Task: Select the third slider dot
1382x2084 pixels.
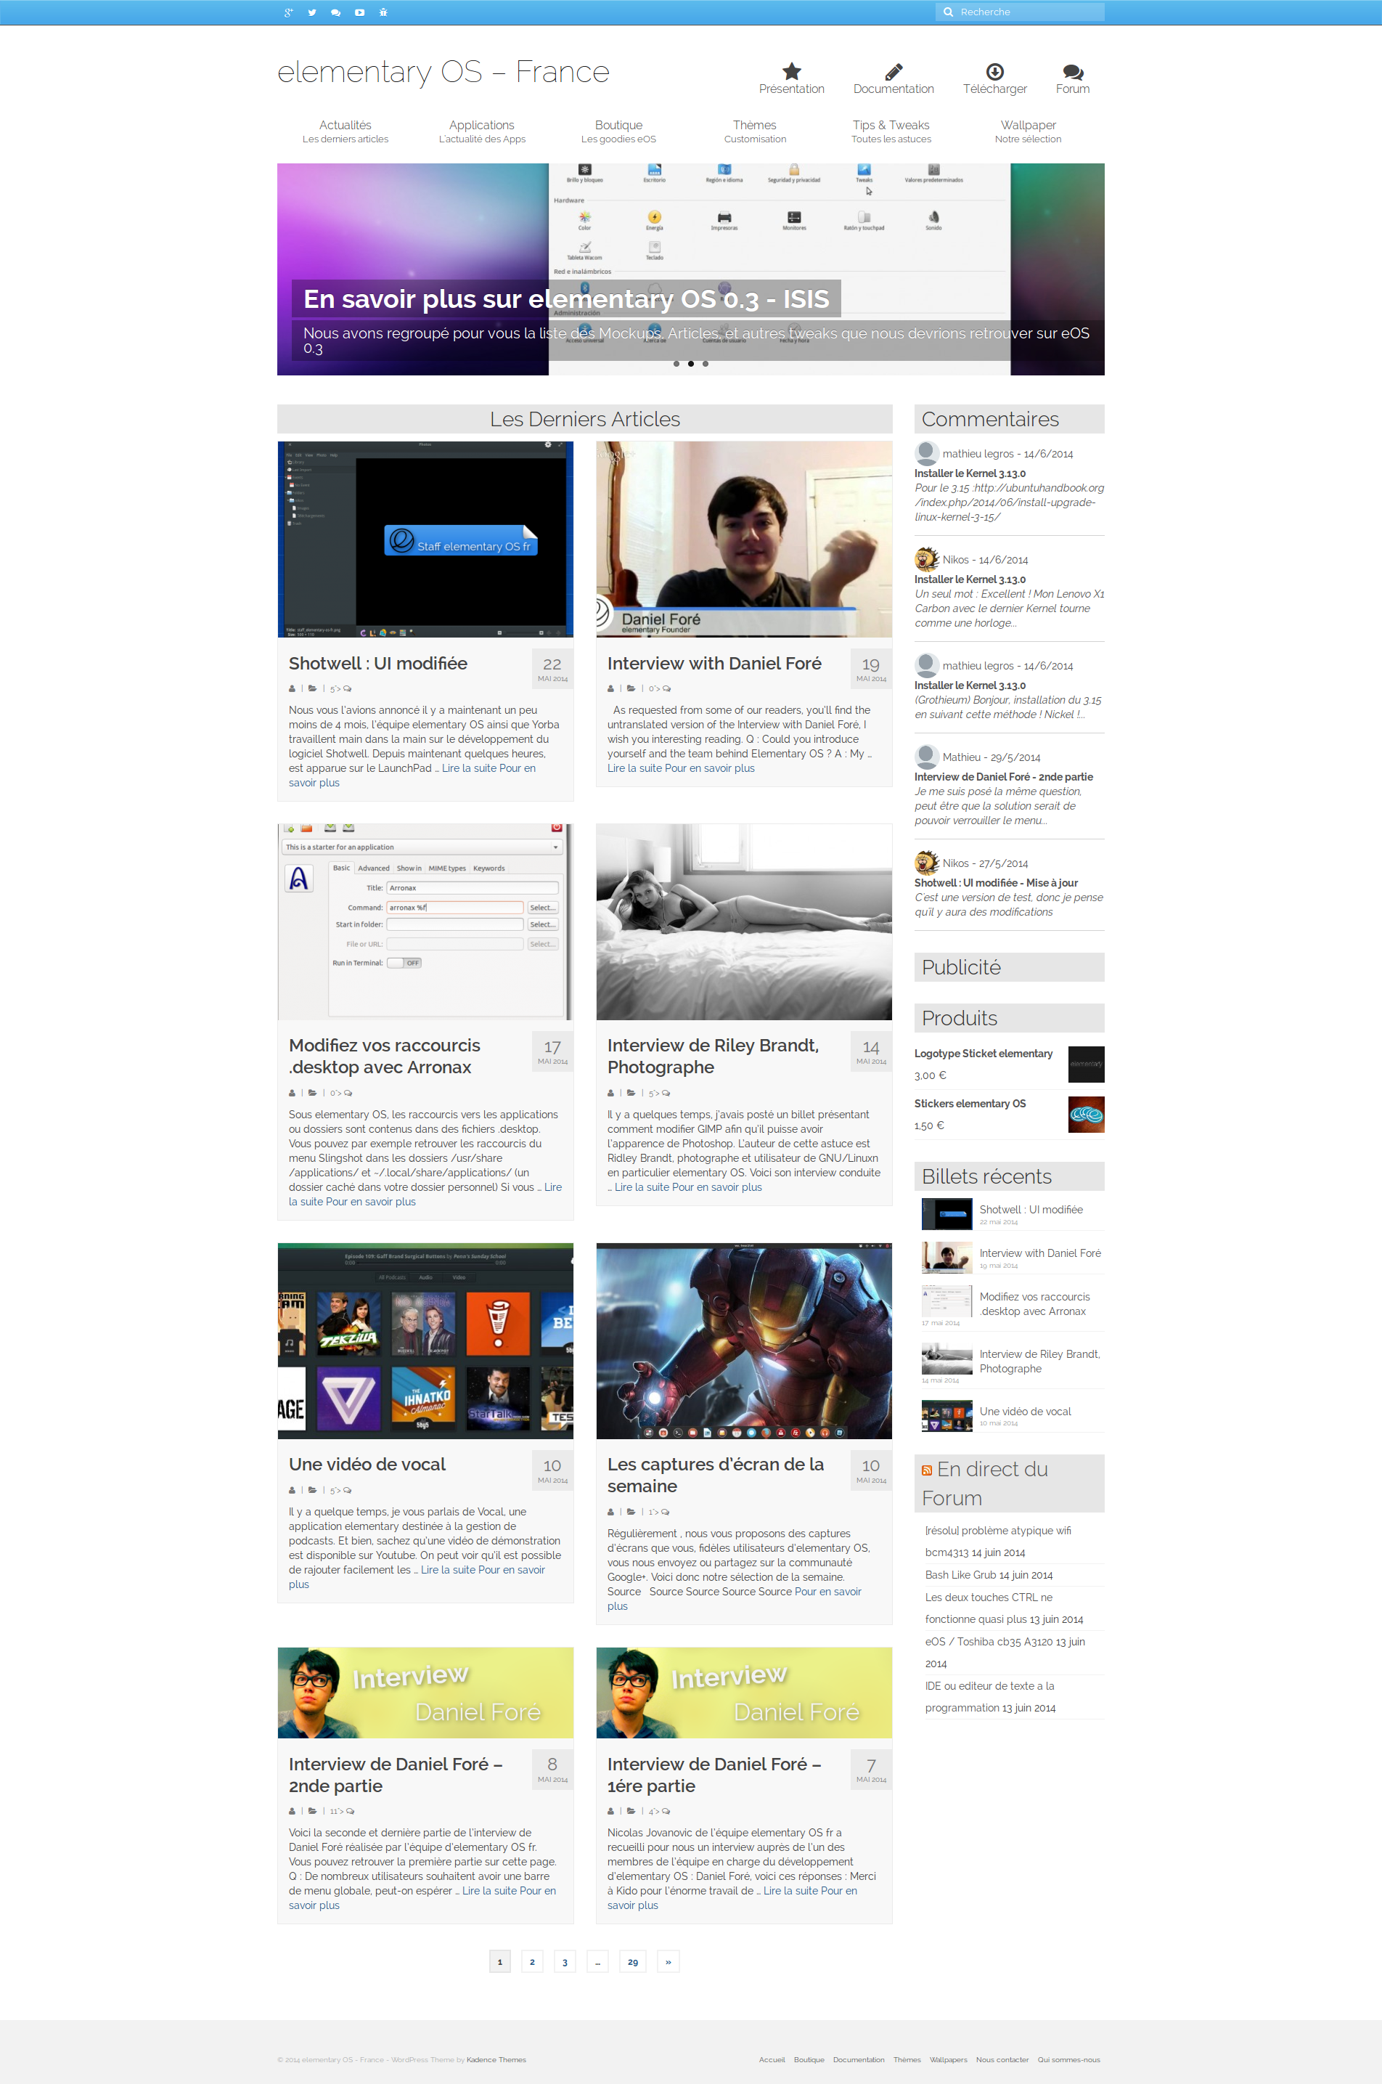Action: pos(705,363)
